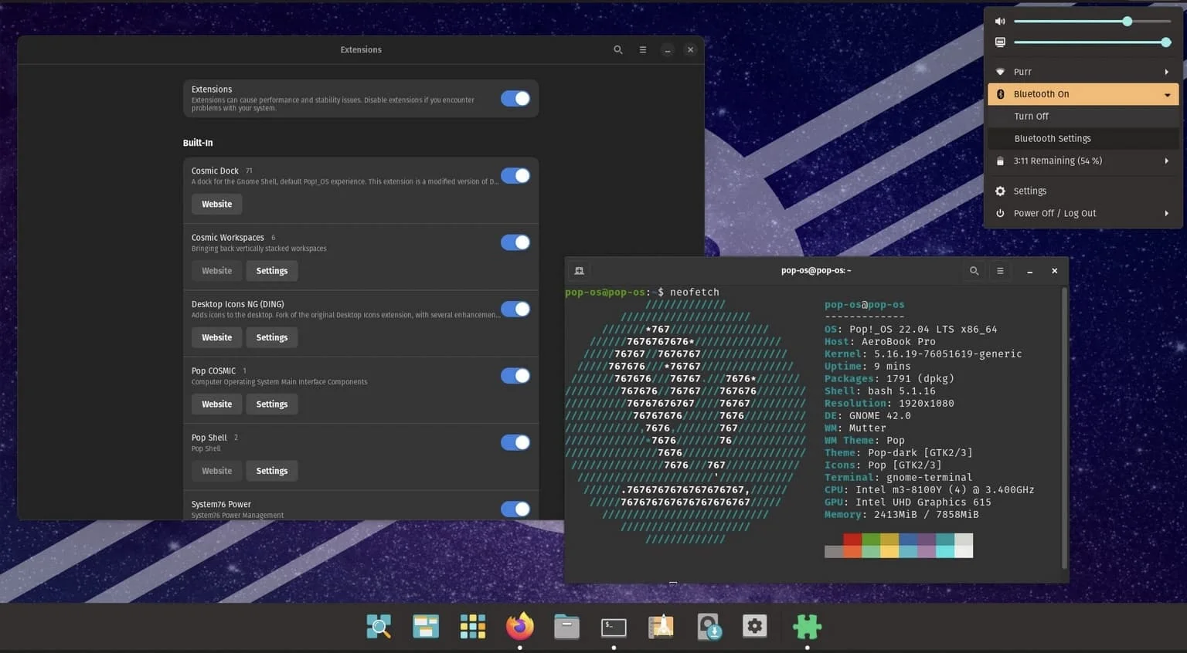Viewport: 1187px width, 653px height.
Task: Select Power Off / Log Out entry
Action: 1083,213
